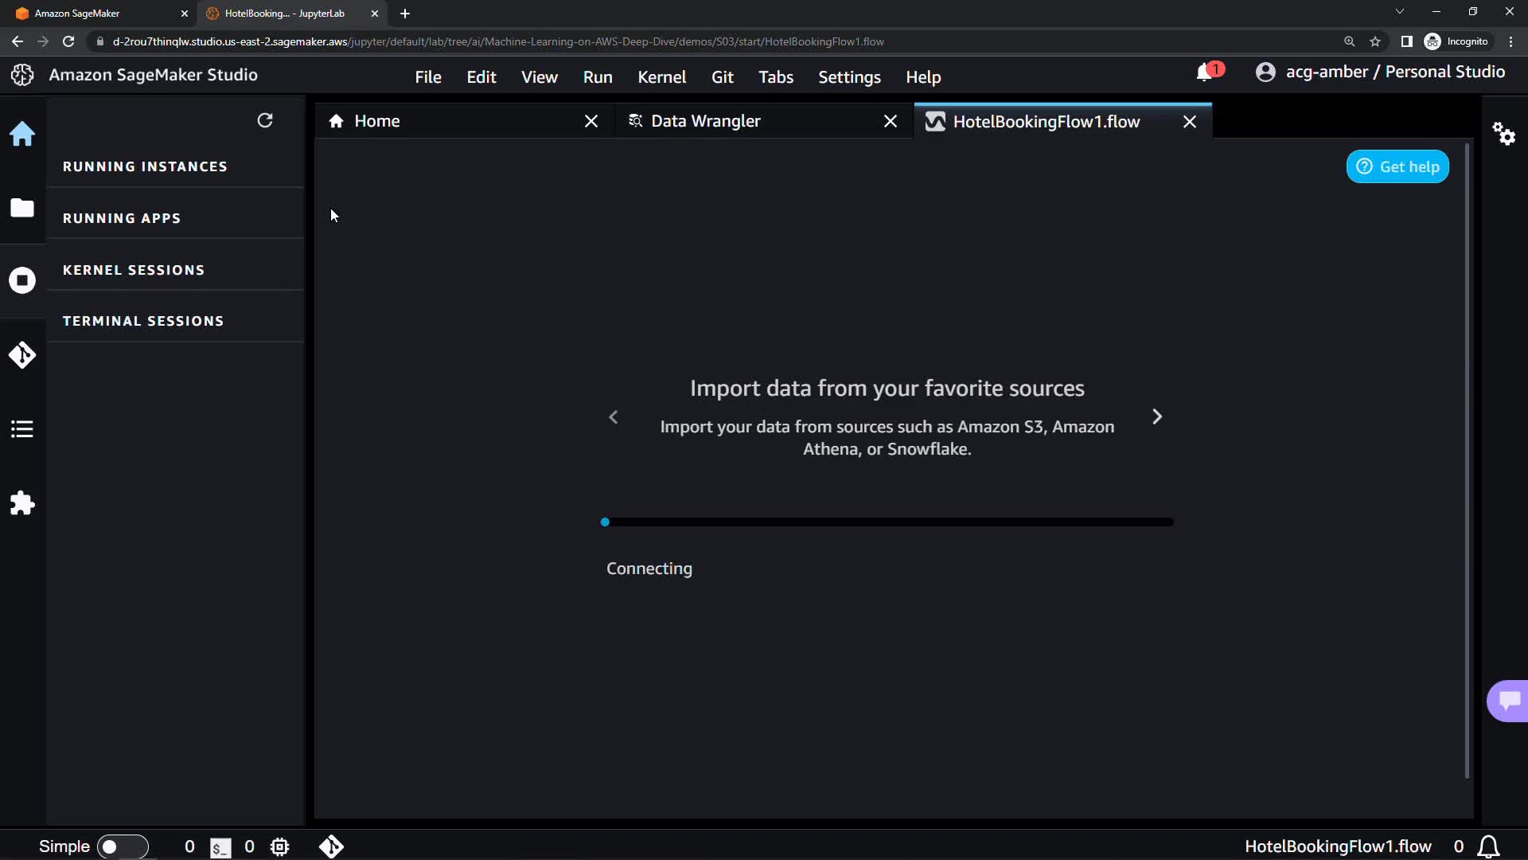Open the Table of Contents icon
This screenshot has width=1528, height=860.
[x=22, y=429]
